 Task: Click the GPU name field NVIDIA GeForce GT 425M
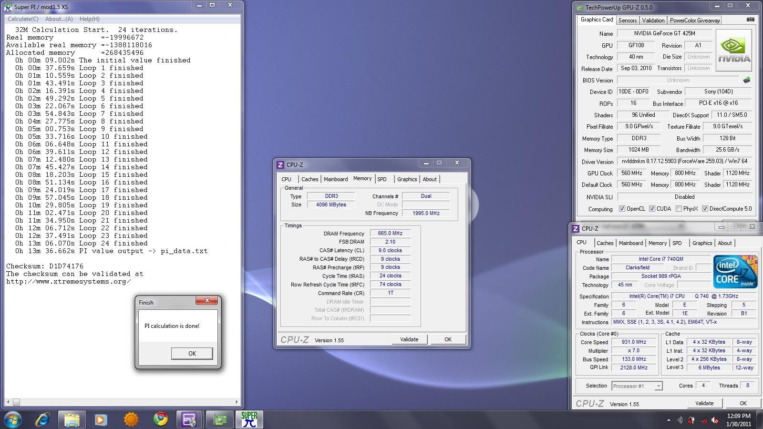pos(664,33)
